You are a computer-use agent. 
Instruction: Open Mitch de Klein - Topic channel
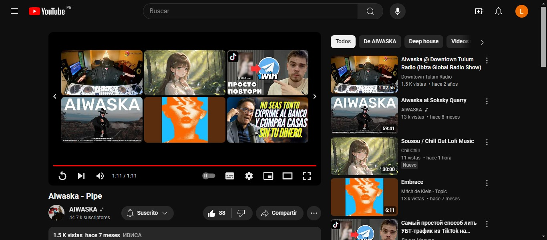pyautogui.click(x=424, y=192)
